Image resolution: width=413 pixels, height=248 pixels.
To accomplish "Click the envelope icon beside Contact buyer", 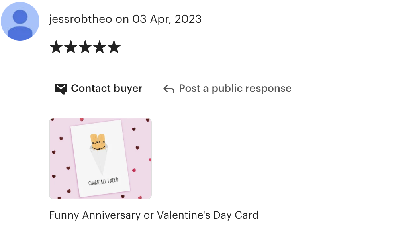I will [x=61, y=89].
